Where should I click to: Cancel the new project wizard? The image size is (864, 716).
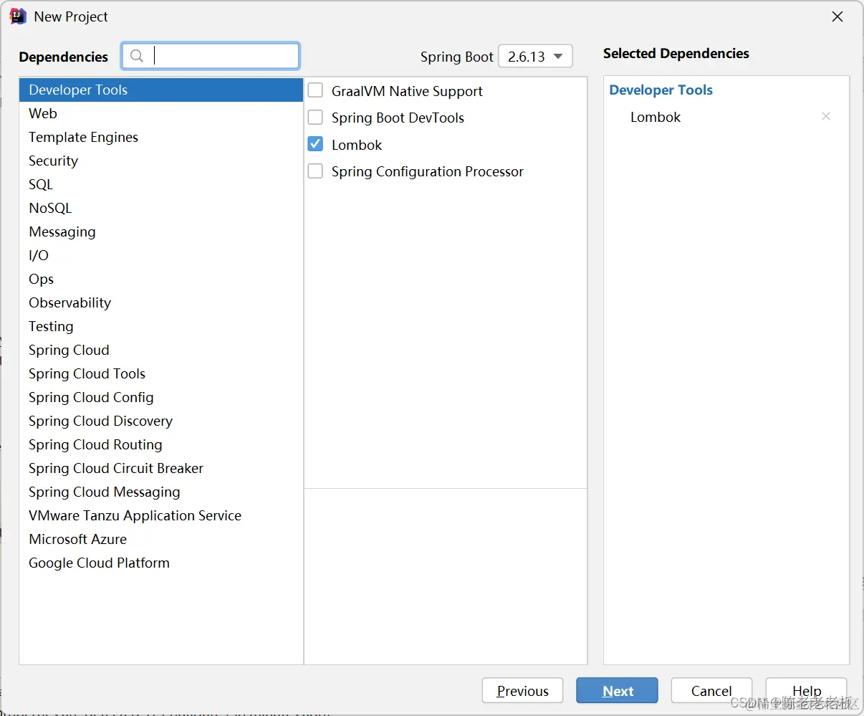711,690
